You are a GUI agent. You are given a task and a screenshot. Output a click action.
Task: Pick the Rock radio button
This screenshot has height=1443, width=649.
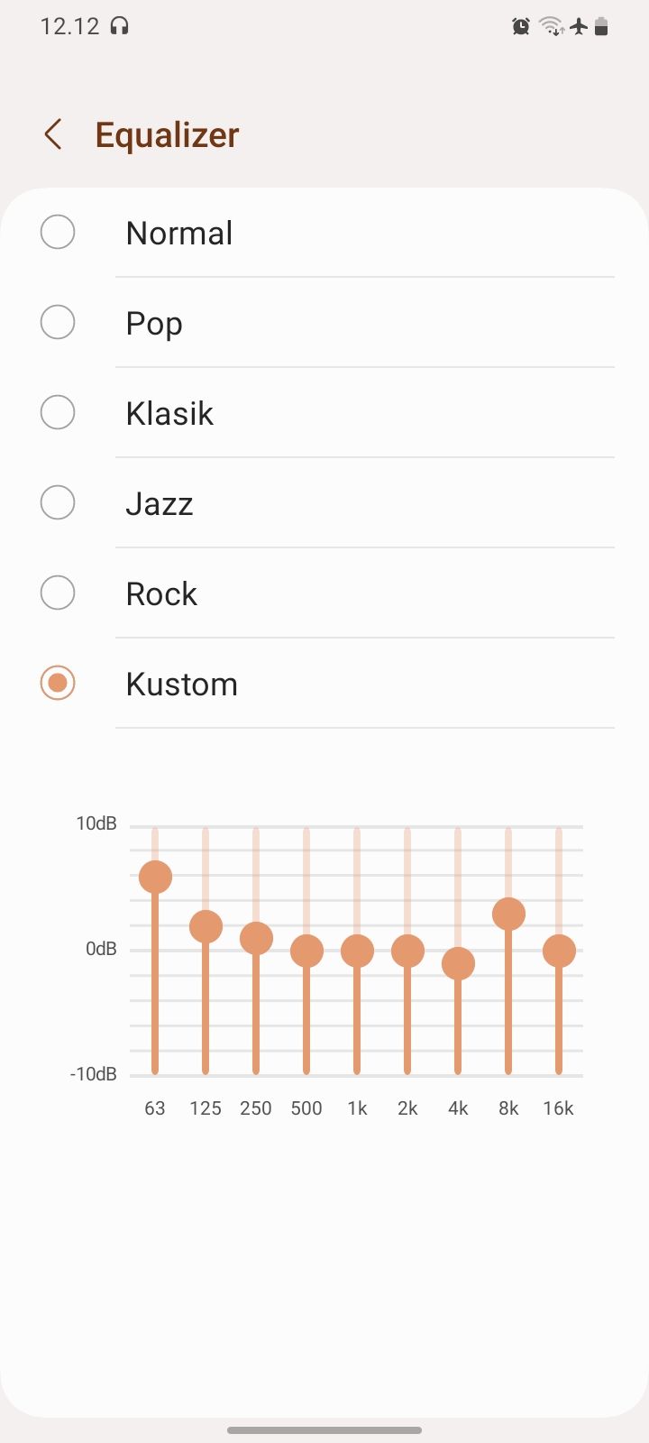click(x=58, y=593)
